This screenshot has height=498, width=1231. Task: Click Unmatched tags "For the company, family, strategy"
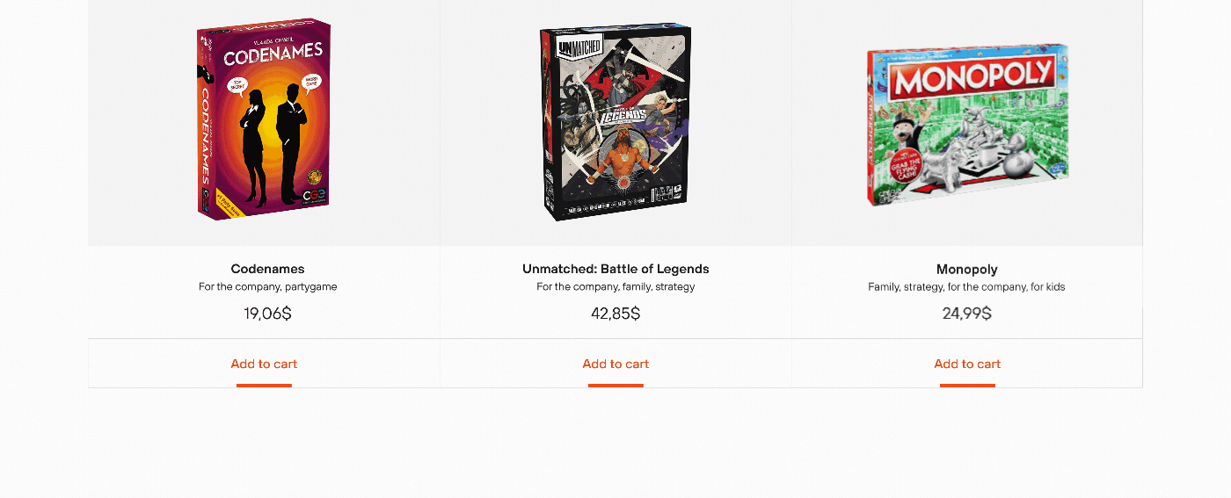(x=615, y=287)
